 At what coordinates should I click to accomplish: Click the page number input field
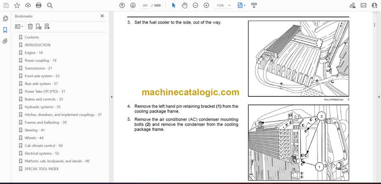(x=146, y=5)
